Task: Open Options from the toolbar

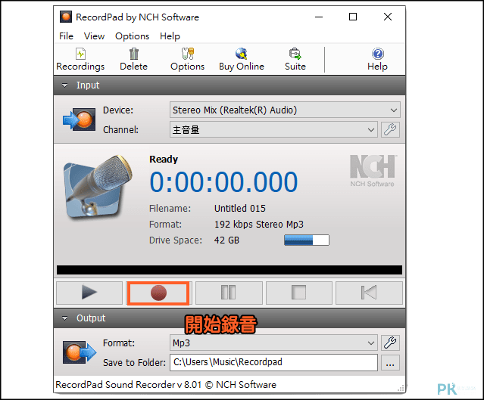Action: (x=187, y=60)
